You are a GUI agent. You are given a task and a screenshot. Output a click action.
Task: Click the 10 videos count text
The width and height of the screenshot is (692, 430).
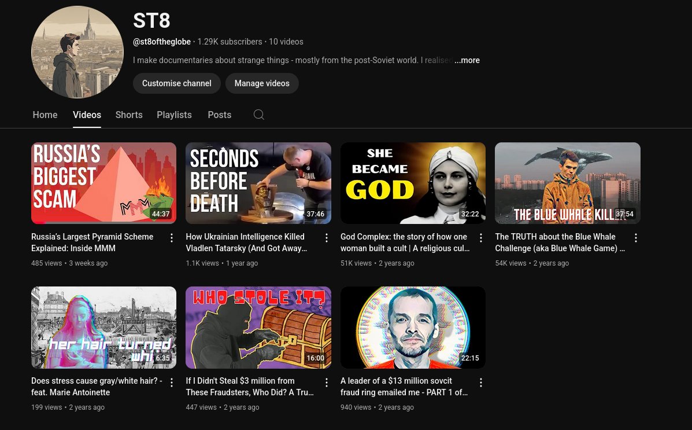[x=286, y=42]
